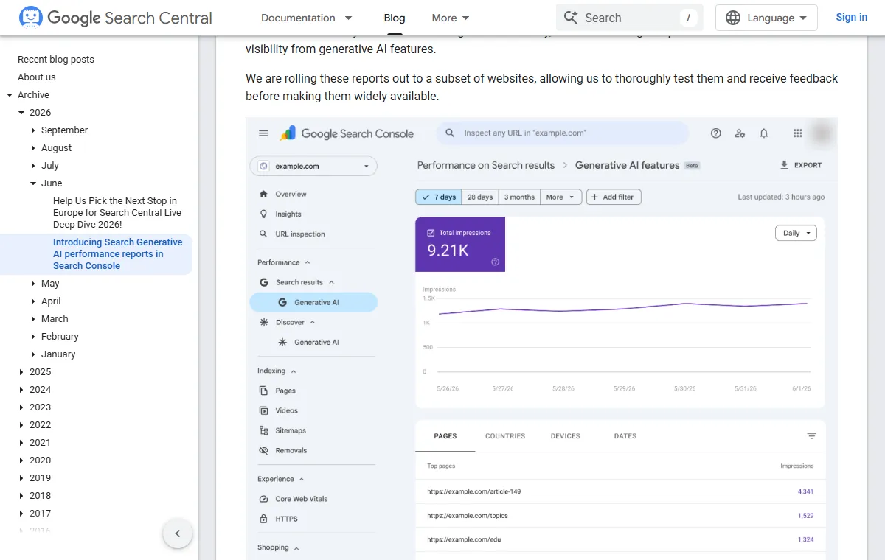Expand the 2022 archive year

click(x=21, y=424)
